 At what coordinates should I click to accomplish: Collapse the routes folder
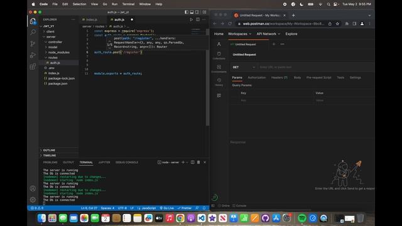click(53, 58)
